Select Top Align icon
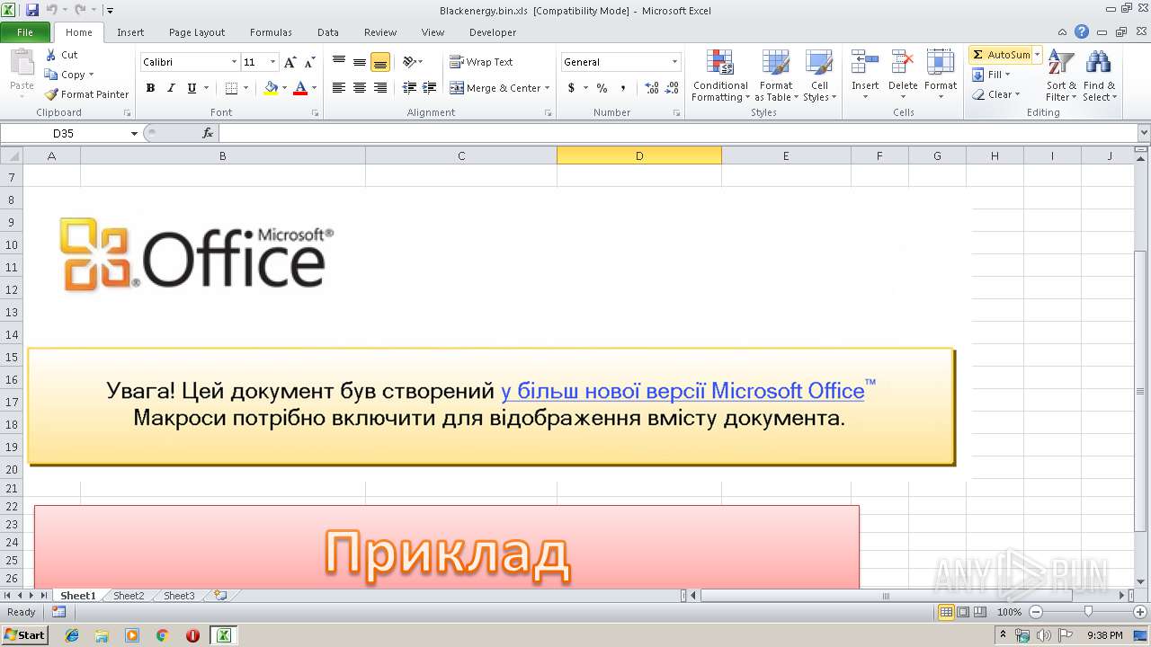The height and width of the screenshot is (647, 1151). tap(339, 62)
